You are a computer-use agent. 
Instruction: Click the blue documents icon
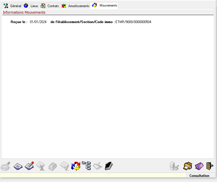point(18,166)
